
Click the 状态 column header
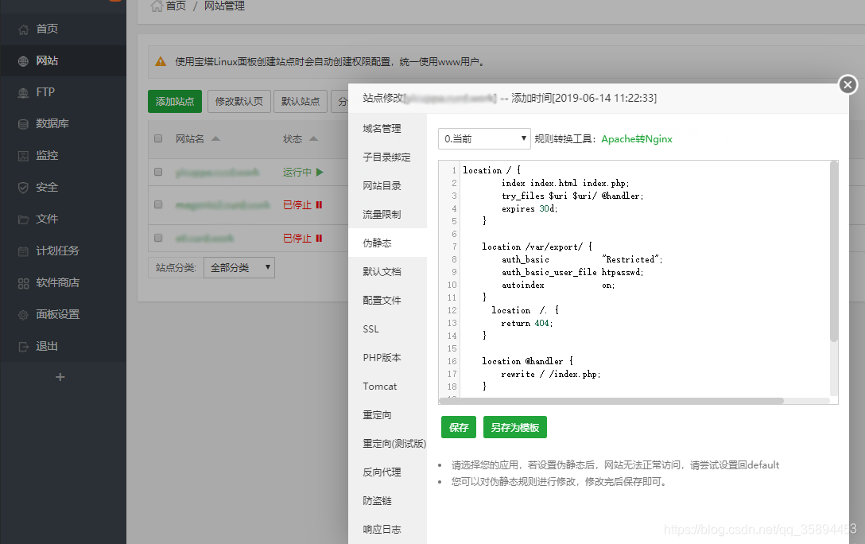[x=293, y=139]
